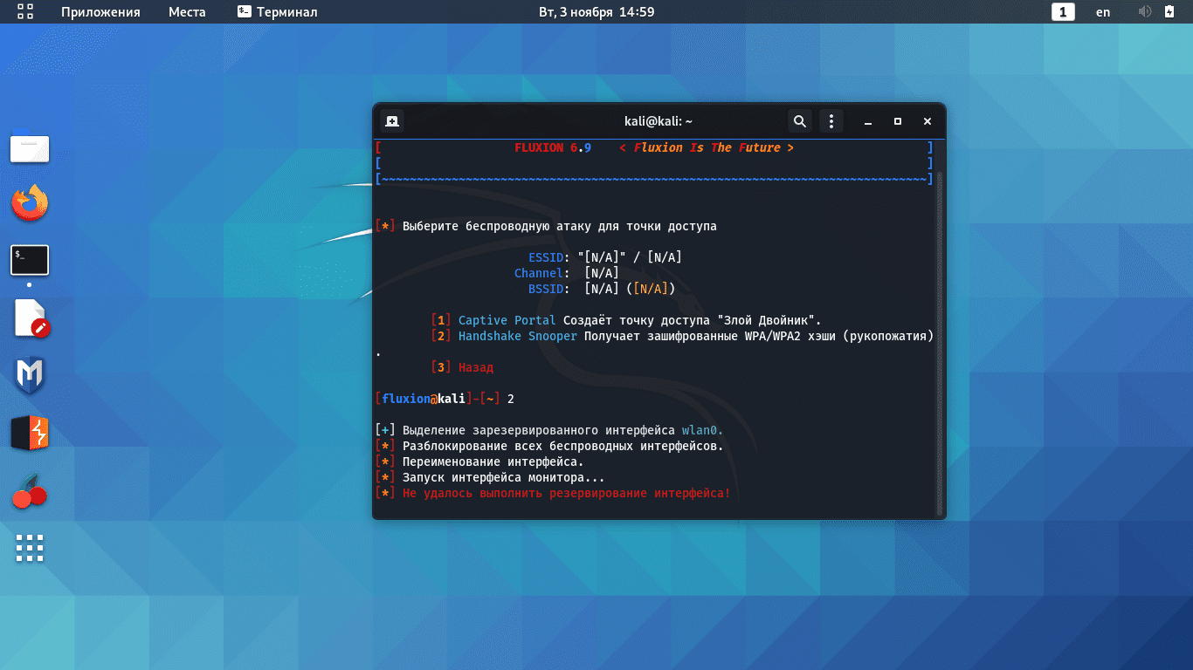1193x670 pixels.
Task: Click 'Разблокирование всех беспроводных интерфейсов' line
Action: pyautogui.click(x=549, y=446)
